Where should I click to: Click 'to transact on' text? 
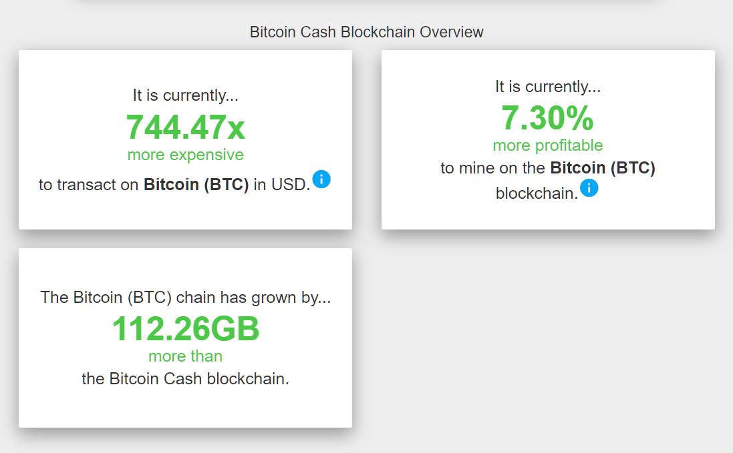(88, 185)
